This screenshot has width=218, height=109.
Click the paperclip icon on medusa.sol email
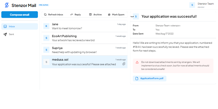(x=124, y=64)
